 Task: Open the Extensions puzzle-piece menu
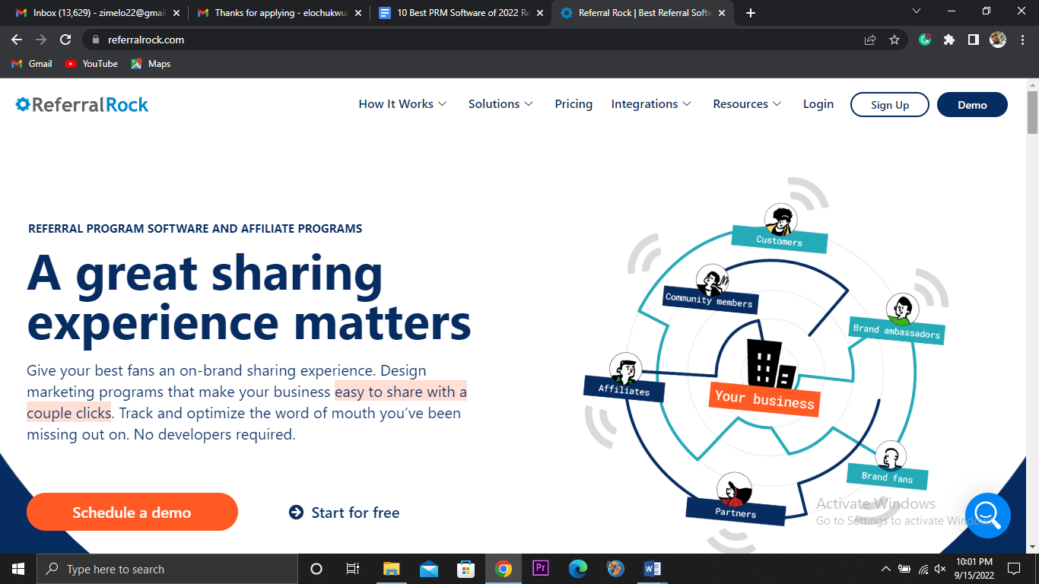(949, 40)
